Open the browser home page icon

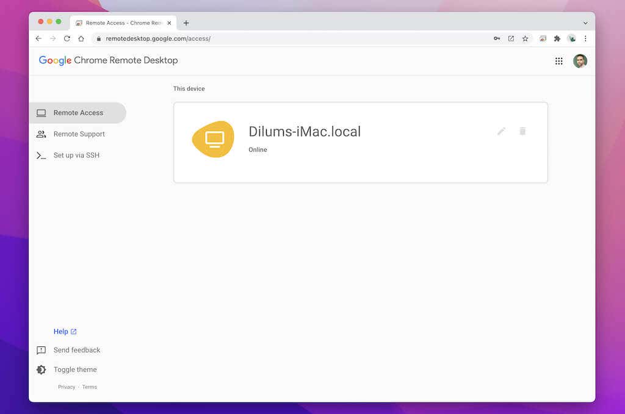pyautogui.click(x=81, y=38)
